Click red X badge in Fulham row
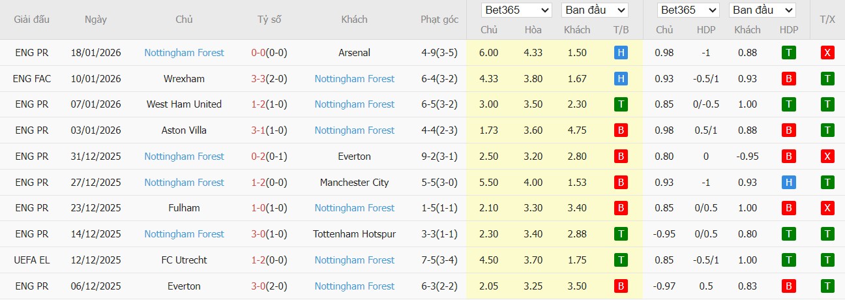The width and height of the screenshot is (845, 300). tap(827, 208)
